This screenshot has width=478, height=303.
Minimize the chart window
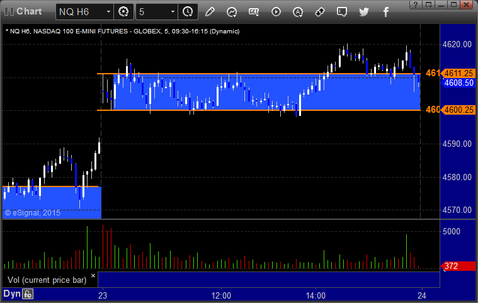point(441,4)
